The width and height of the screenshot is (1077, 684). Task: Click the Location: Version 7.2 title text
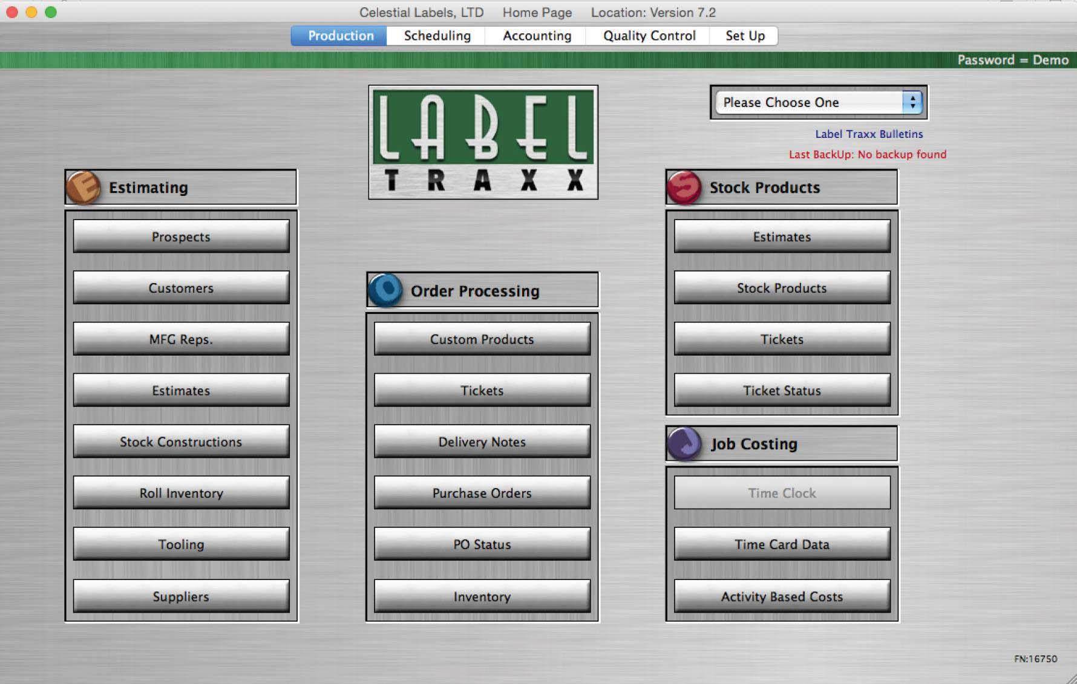(x=653, y=12)
